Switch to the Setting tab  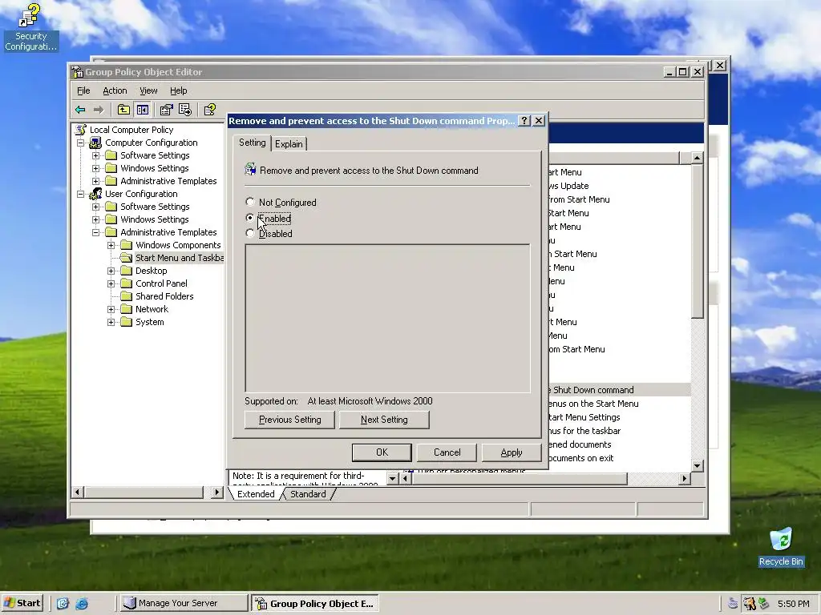(x=253, y=143)
